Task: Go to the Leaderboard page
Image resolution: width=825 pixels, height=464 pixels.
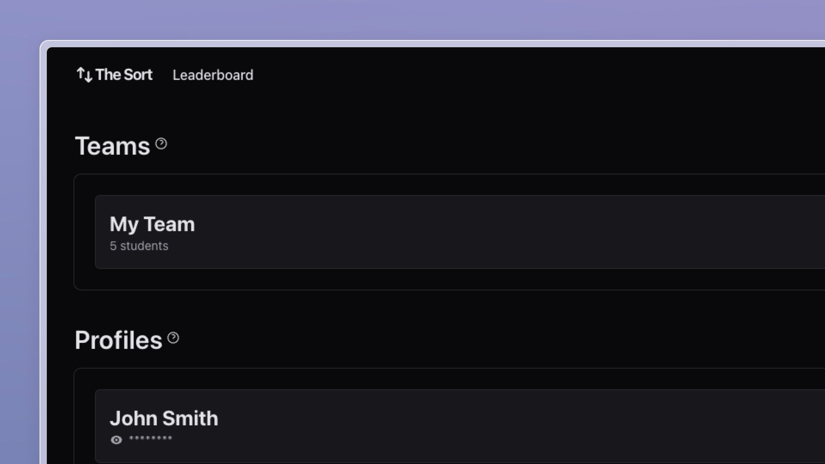Action: (213, 75)
